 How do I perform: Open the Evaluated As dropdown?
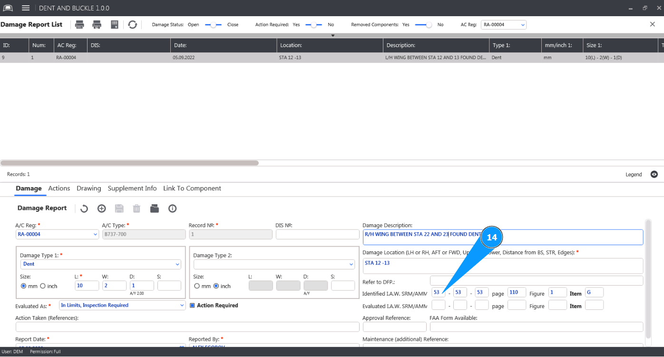pyautogui.click(x=122, y=306)
